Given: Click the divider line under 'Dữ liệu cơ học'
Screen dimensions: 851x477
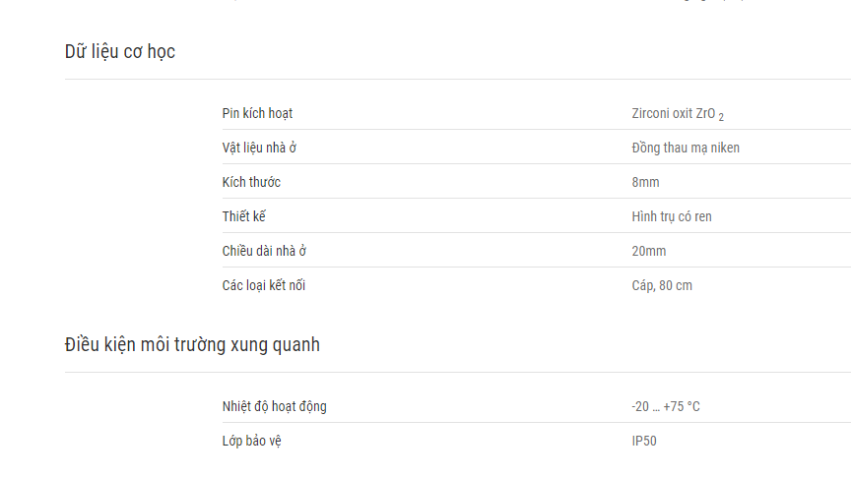Looking at the screenshot, I should coord(458,79).
